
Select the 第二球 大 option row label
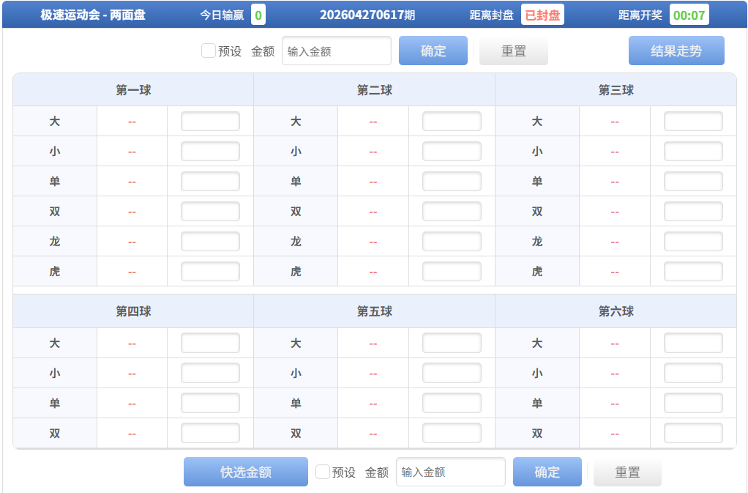click(296, 122)
